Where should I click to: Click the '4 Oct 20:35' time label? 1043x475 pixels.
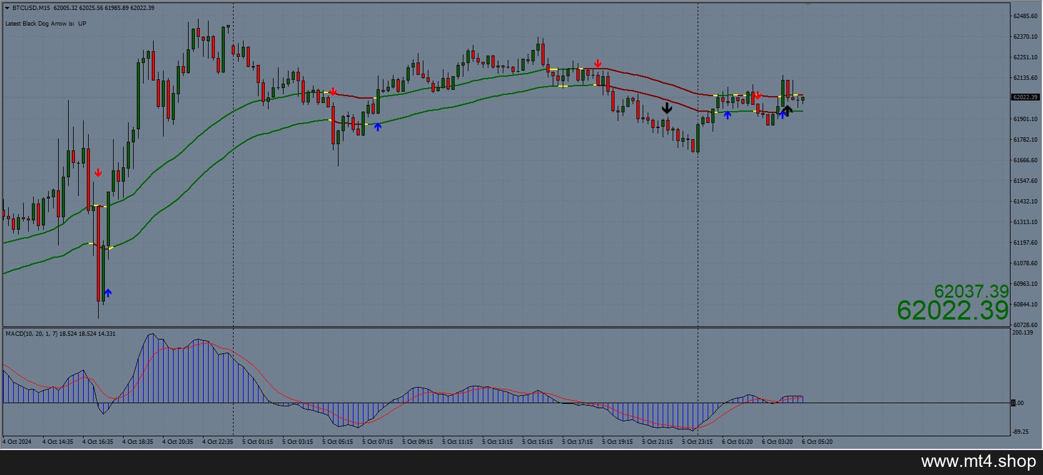[177, 442]
